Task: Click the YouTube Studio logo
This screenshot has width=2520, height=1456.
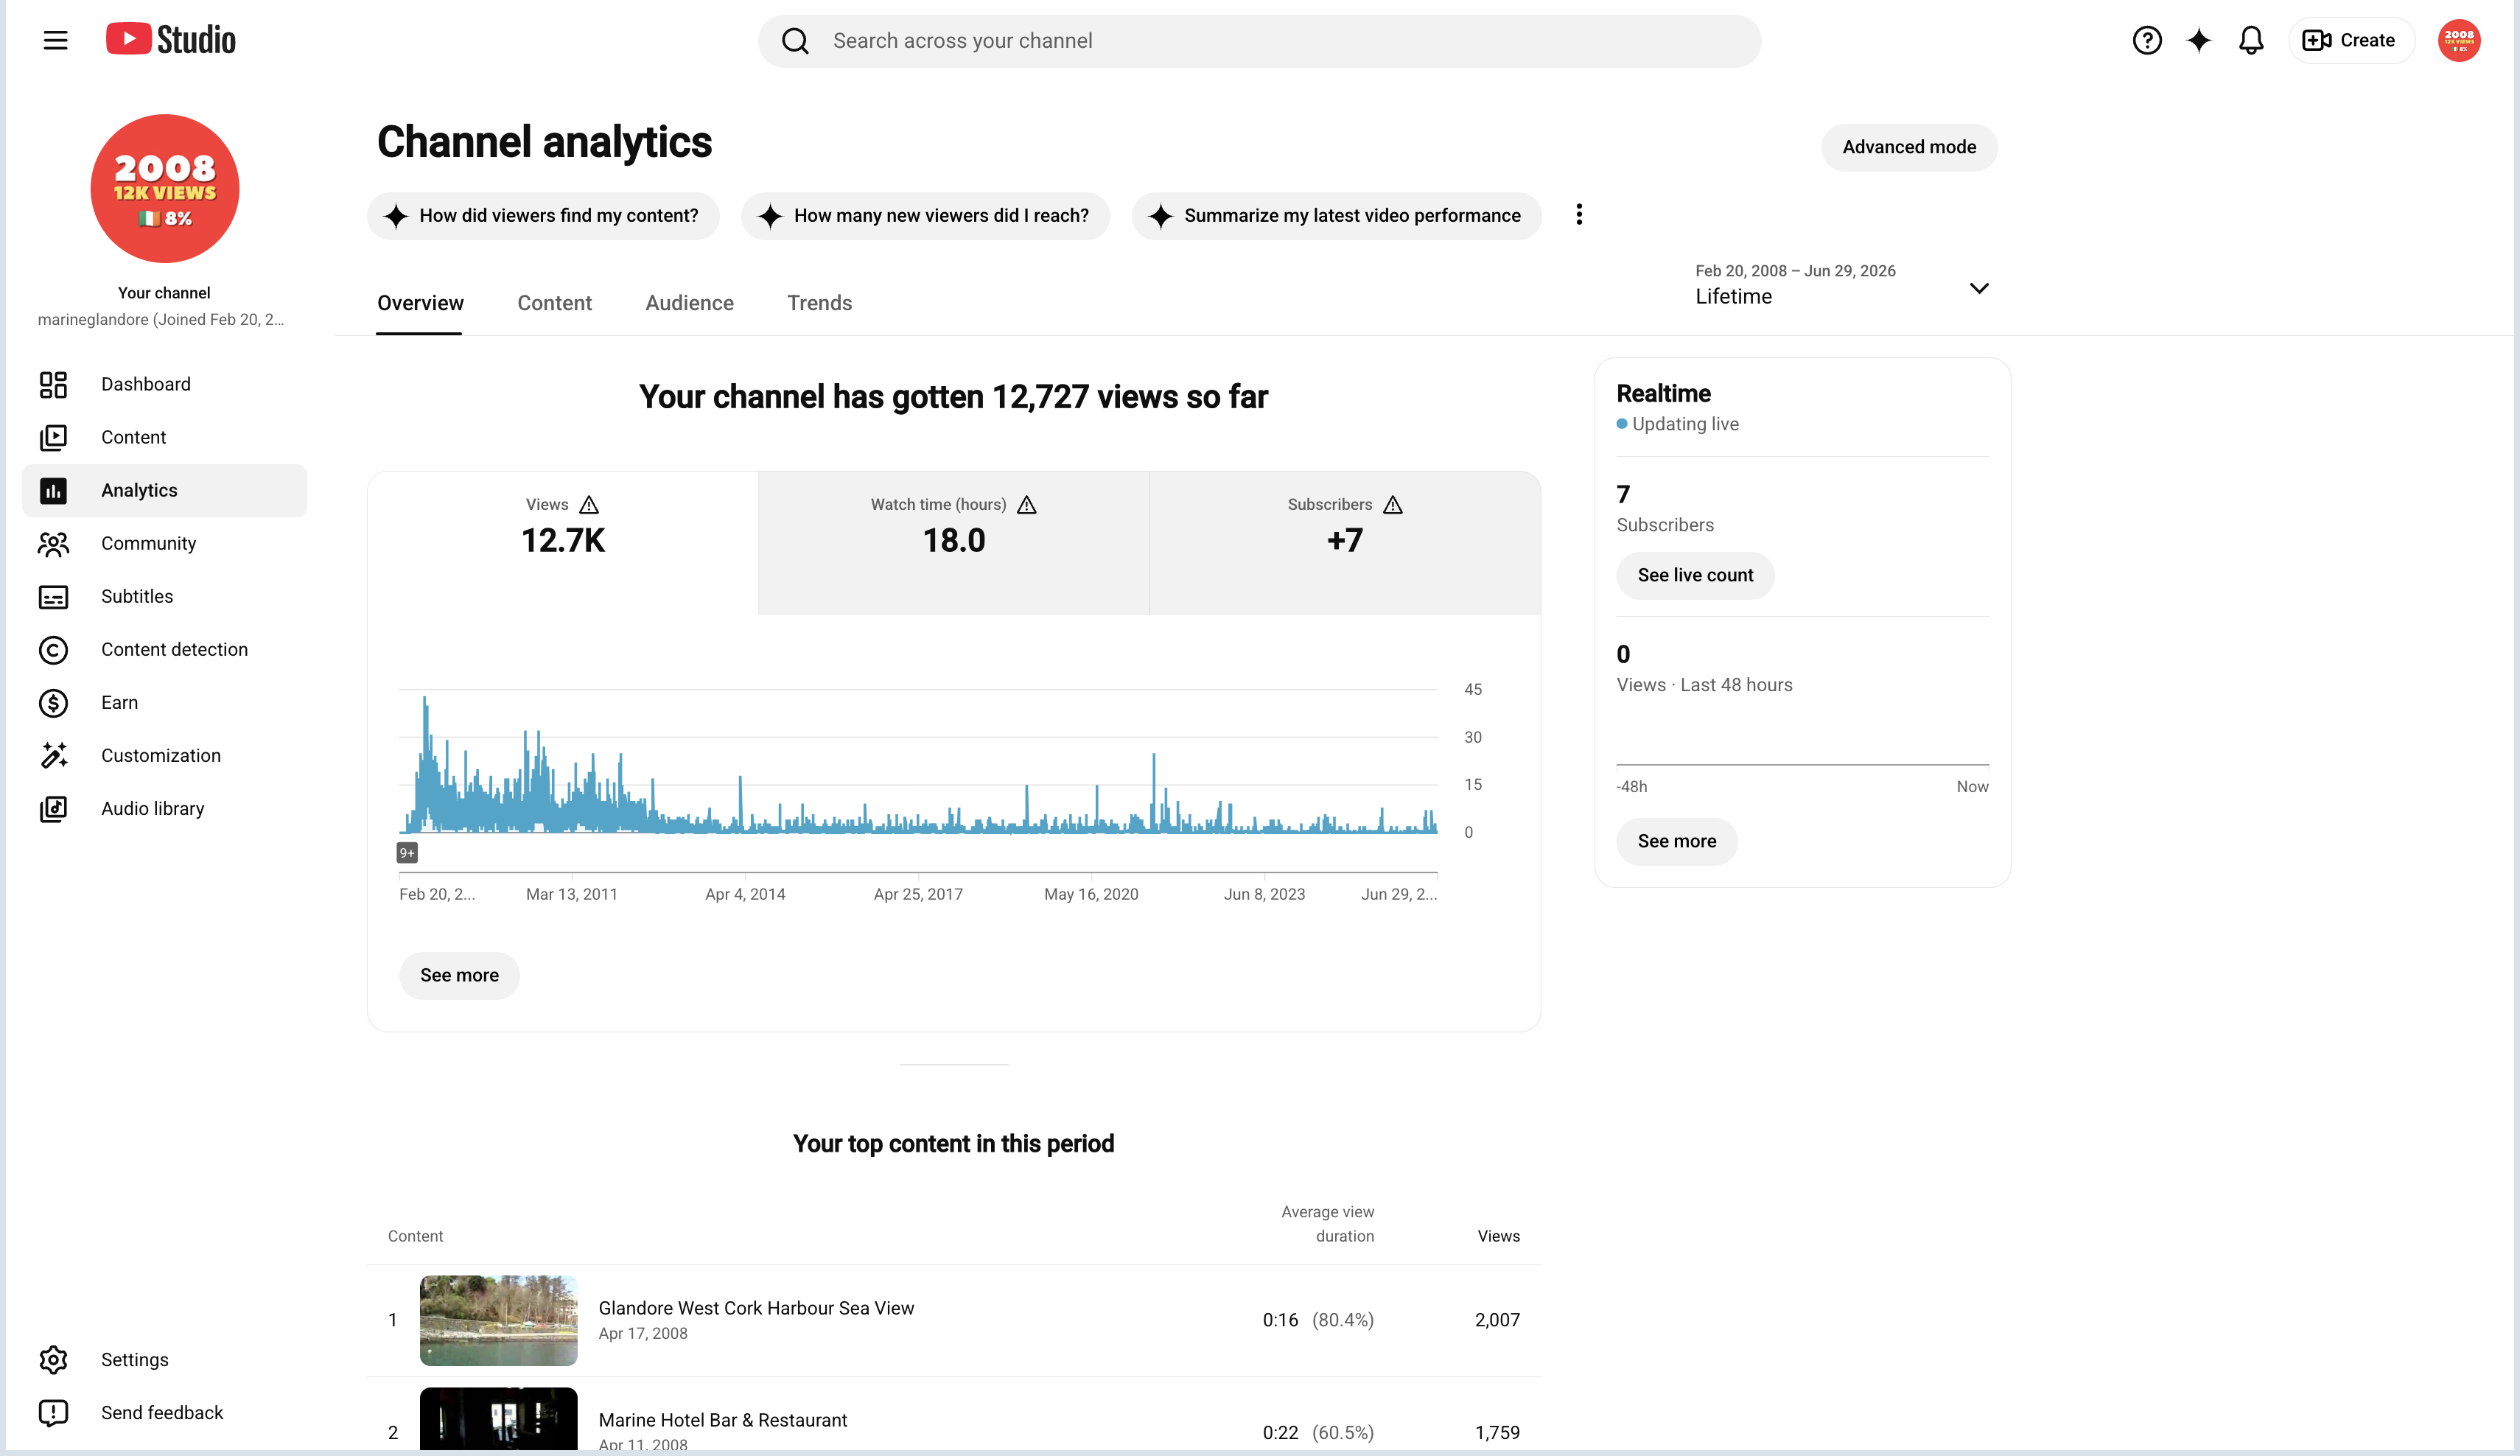Action: [x=171, y=40]
